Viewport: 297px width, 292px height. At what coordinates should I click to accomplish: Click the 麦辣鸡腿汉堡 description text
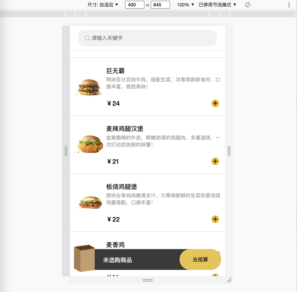163,141
